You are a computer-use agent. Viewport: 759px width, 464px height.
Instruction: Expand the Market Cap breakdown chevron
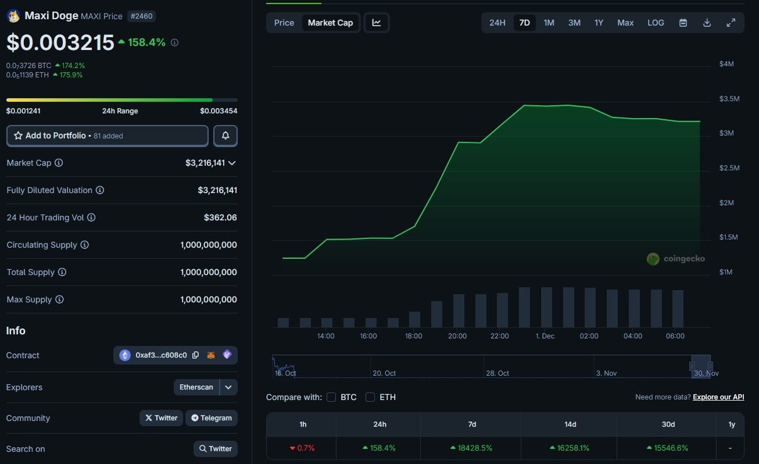(232, 163)
